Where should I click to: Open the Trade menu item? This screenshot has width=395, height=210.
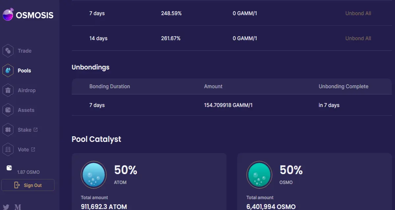tap(25, 51)
